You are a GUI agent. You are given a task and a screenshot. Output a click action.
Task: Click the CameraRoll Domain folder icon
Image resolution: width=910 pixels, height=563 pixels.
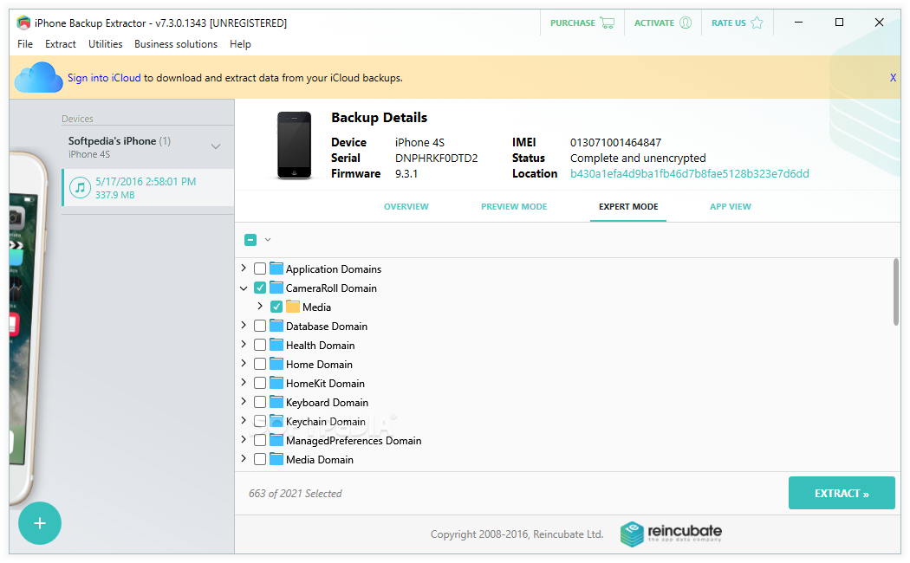[276, 288]
